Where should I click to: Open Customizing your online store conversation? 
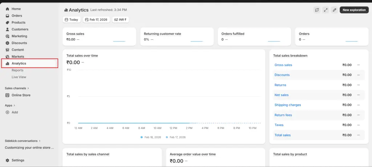coord(29,148)
